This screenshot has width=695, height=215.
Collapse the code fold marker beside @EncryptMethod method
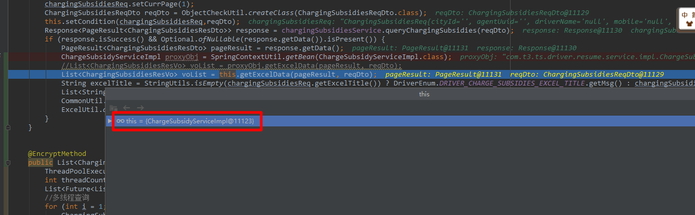tap(8, 163)
